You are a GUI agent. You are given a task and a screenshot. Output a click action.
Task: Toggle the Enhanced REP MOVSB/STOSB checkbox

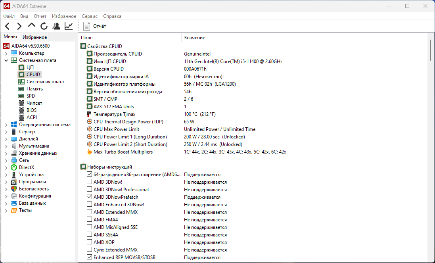pyautogui.click(x=89, y=257)
